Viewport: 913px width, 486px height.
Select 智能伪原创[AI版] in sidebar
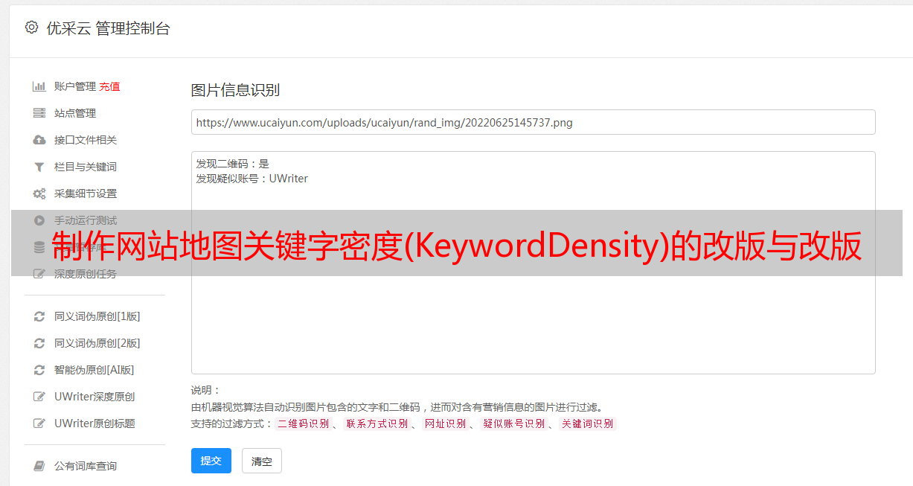tap(94, 370)
